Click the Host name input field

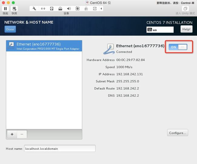[x=60, y=149]
